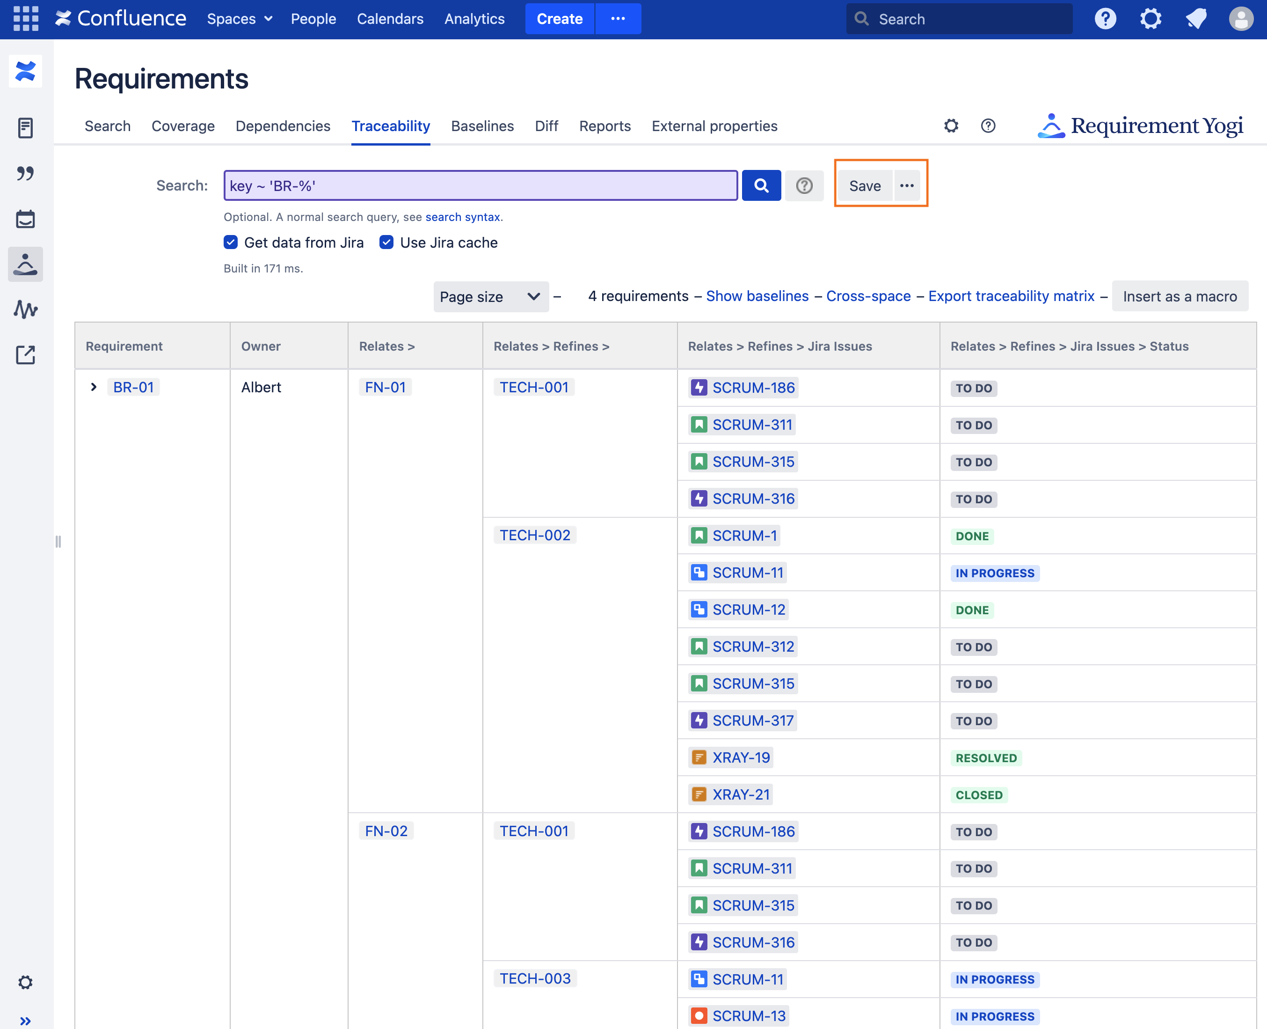Click the blue magnifier search button

pyautogui.click(x=761, y=186)
